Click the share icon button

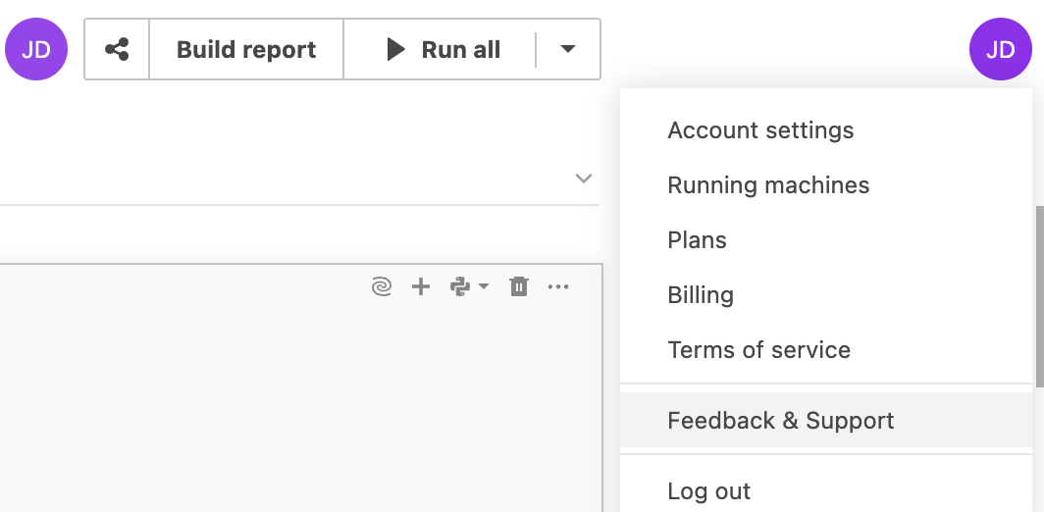[x=117, y=49]
